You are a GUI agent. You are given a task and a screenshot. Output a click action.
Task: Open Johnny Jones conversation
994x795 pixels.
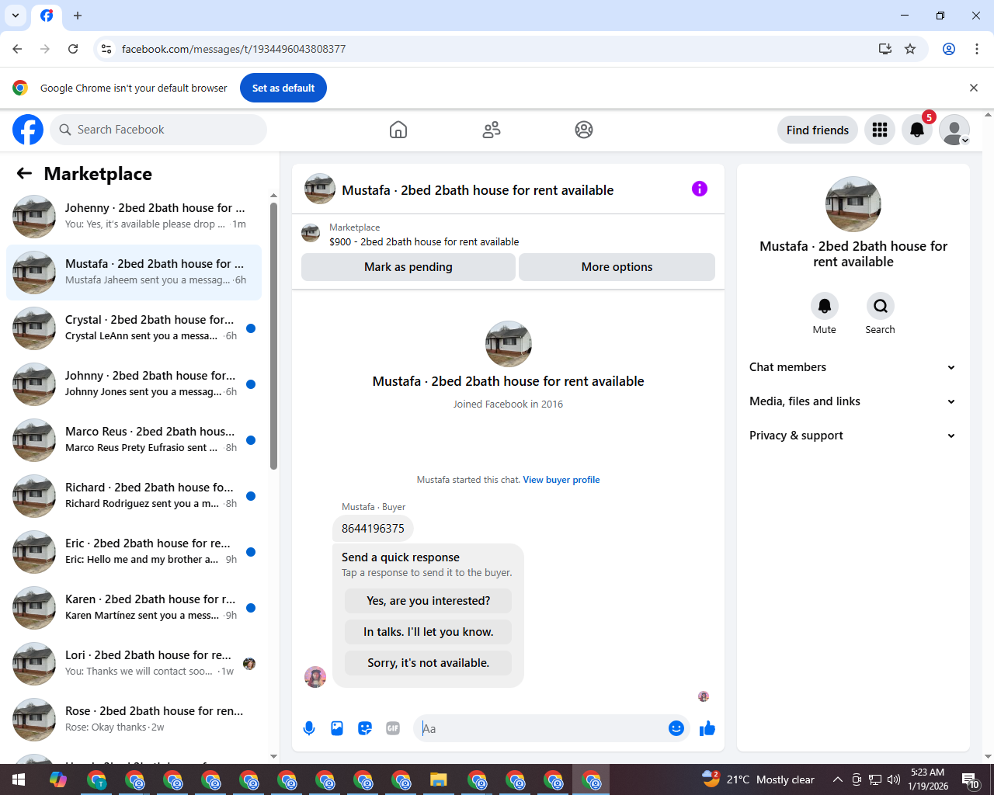(x=134, y=384)
